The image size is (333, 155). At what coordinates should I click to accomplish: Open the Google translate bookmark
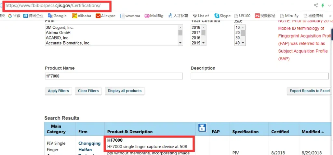(57, 16)
